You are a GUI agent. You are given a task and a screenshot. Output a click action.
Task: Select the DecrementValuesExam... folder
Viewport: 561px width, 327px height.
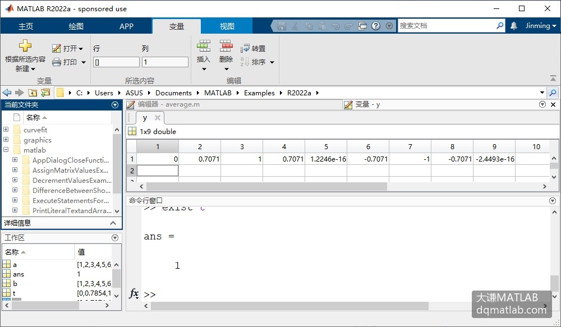[x=72, y=180]
